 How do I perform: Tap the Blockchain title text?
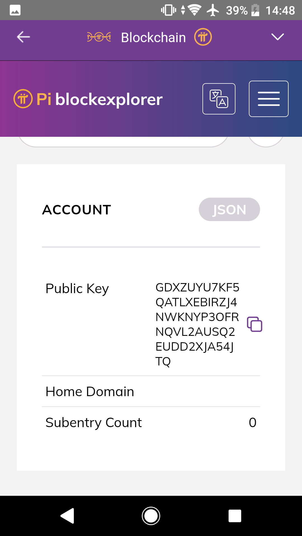coord(154,37)
